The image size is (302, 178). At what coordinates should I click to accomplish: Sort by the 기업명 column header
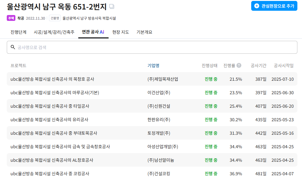coord(153,65)
